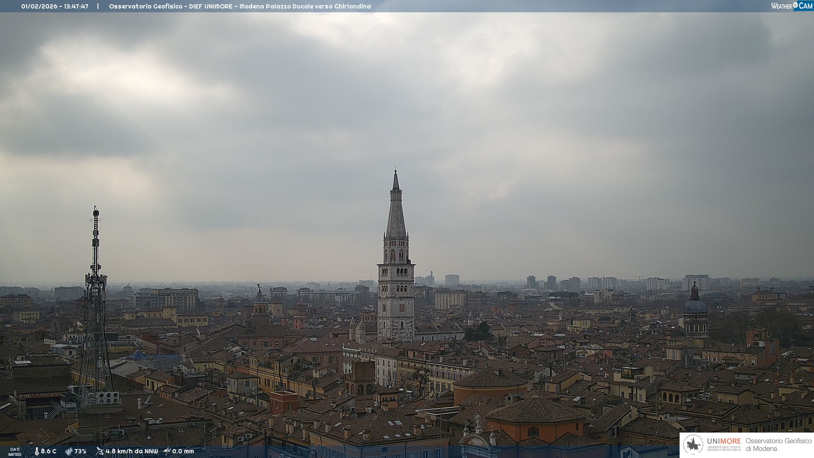The image size is (814, 458).
Task: Click the humidity water drops icon
Action: [69, 451]
